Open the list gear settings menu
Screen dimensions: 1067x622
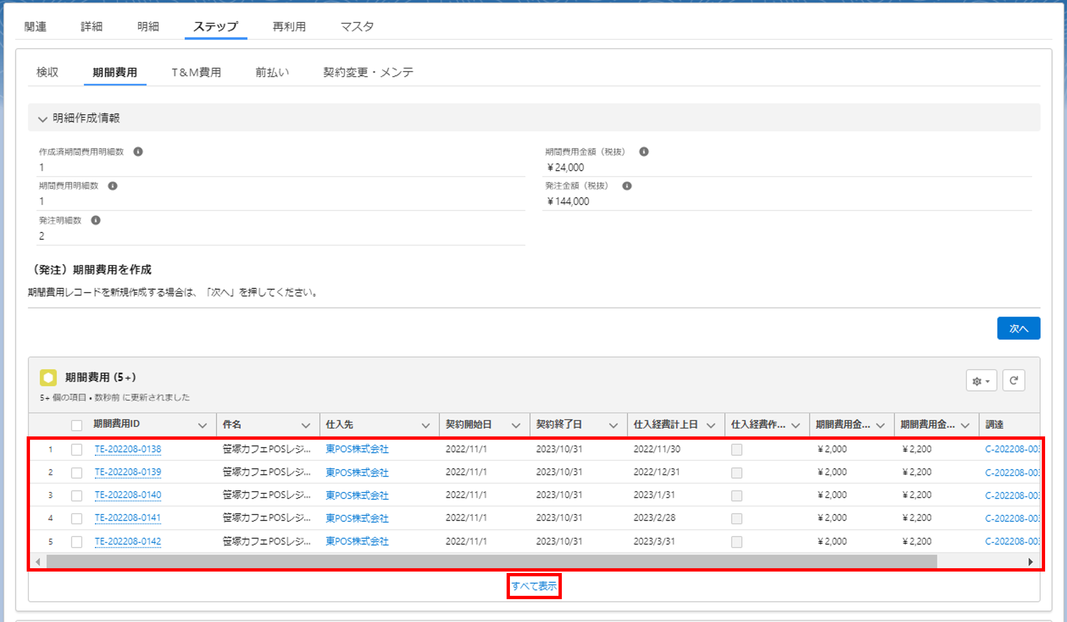point(981,381)
